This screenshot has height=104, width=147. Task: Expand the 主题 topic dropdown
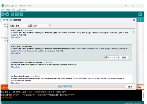(x=41, y=26)
